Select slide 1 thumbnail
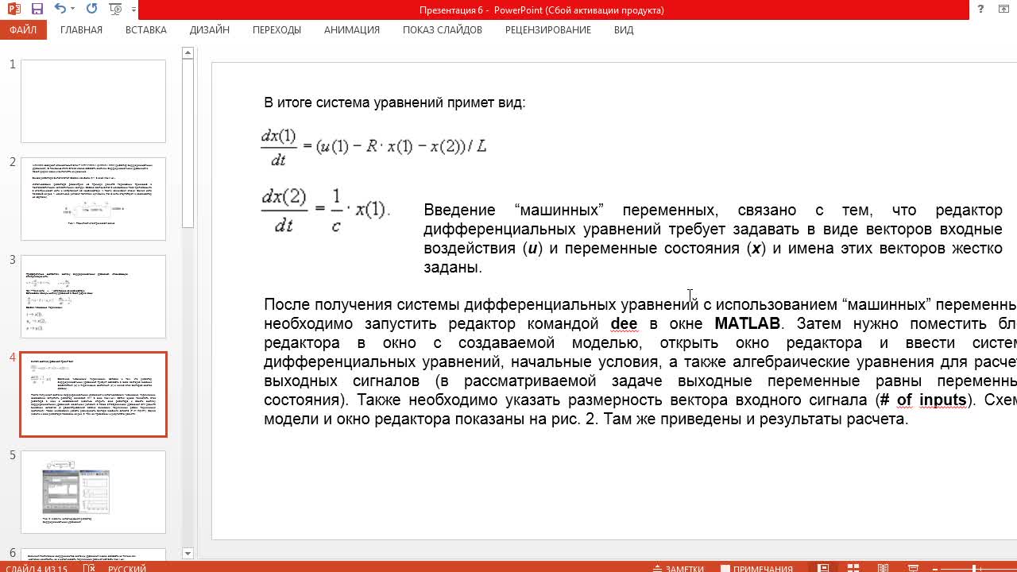Viewport: 1017px width, 572px height. (93, 101)
